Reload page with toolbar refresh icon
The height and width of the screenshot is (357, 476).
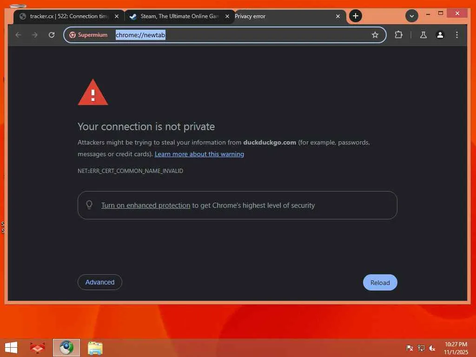click(52, 35)
